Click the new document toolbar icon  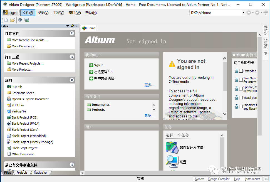click(6, 20)
